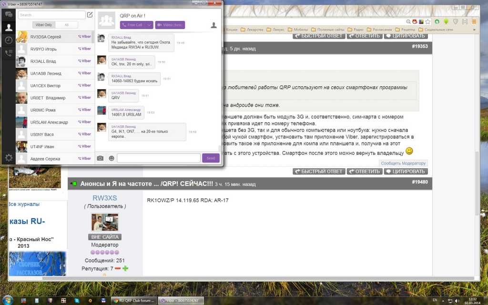Click the camera photo attach icon
The width and height of the screenshot is (488, 305).
[x=101, y=158]
